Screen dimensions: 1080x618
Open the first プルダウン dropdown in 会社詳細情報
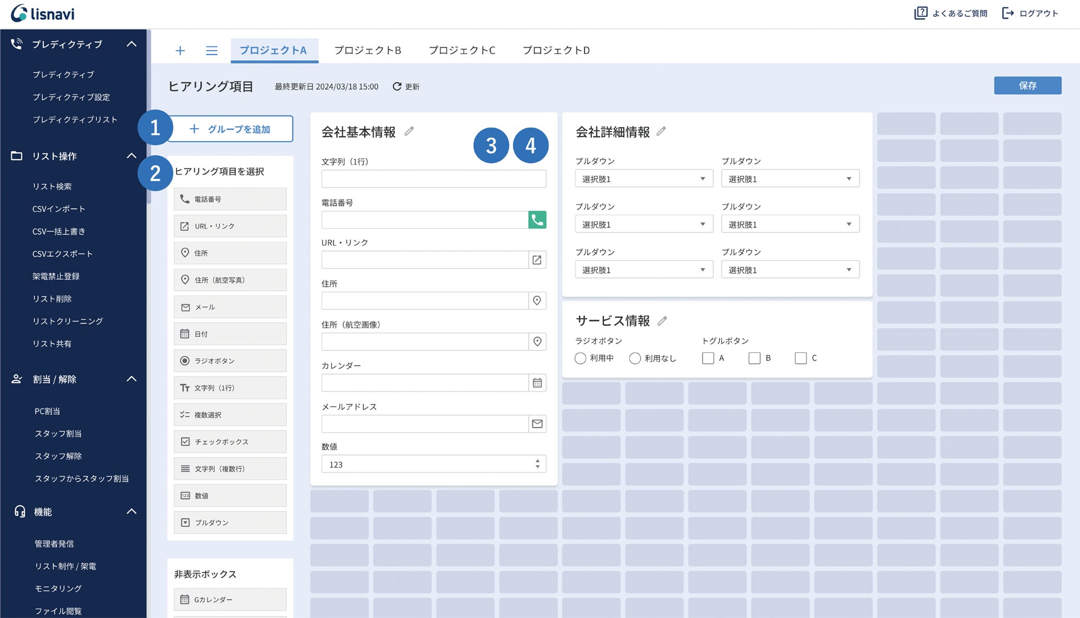pos(643,179)
